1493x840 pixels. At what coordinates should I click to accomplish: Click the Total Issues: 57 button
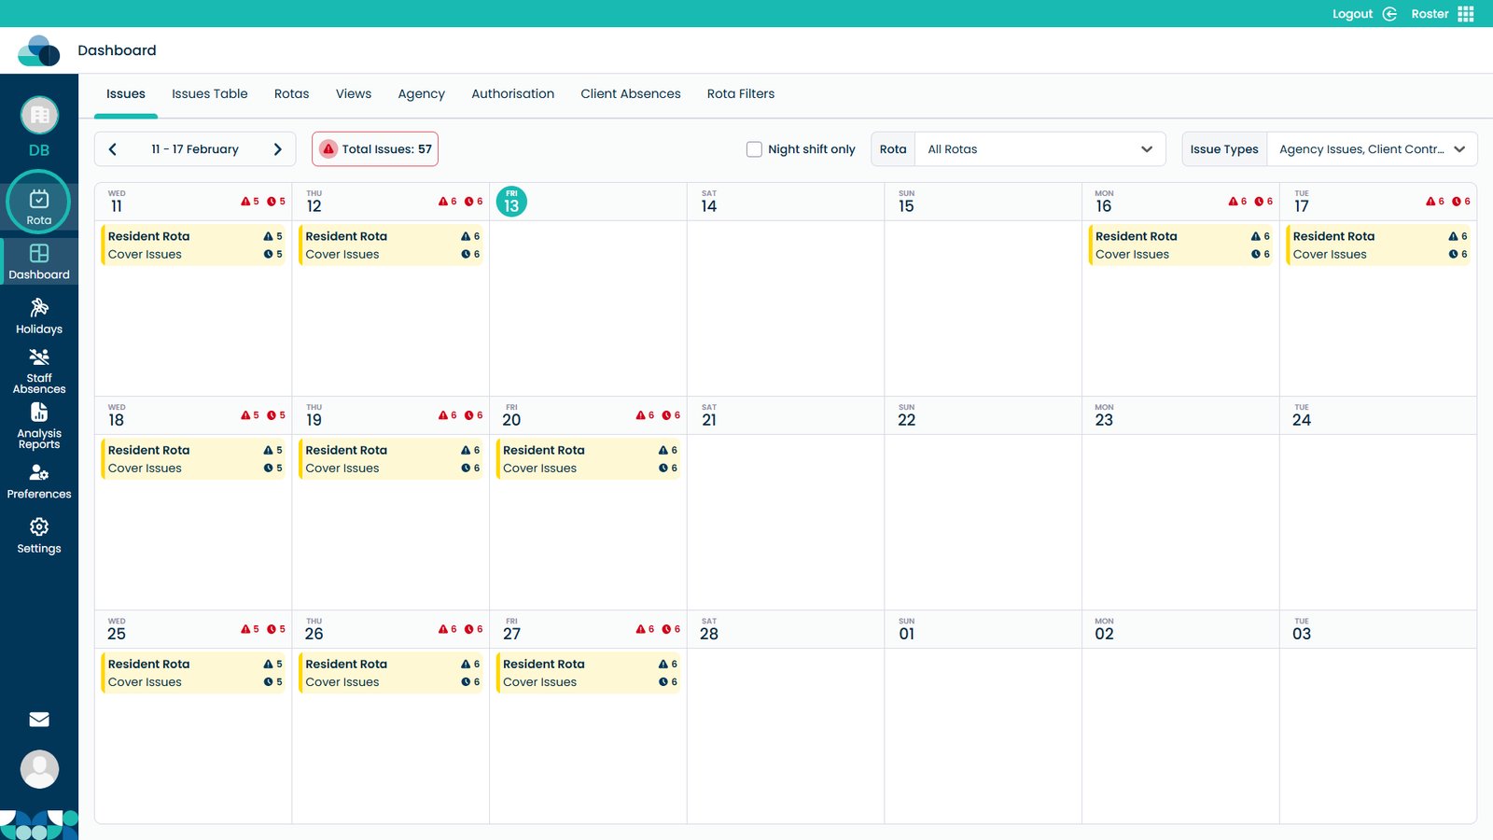[x=375, y=149]
